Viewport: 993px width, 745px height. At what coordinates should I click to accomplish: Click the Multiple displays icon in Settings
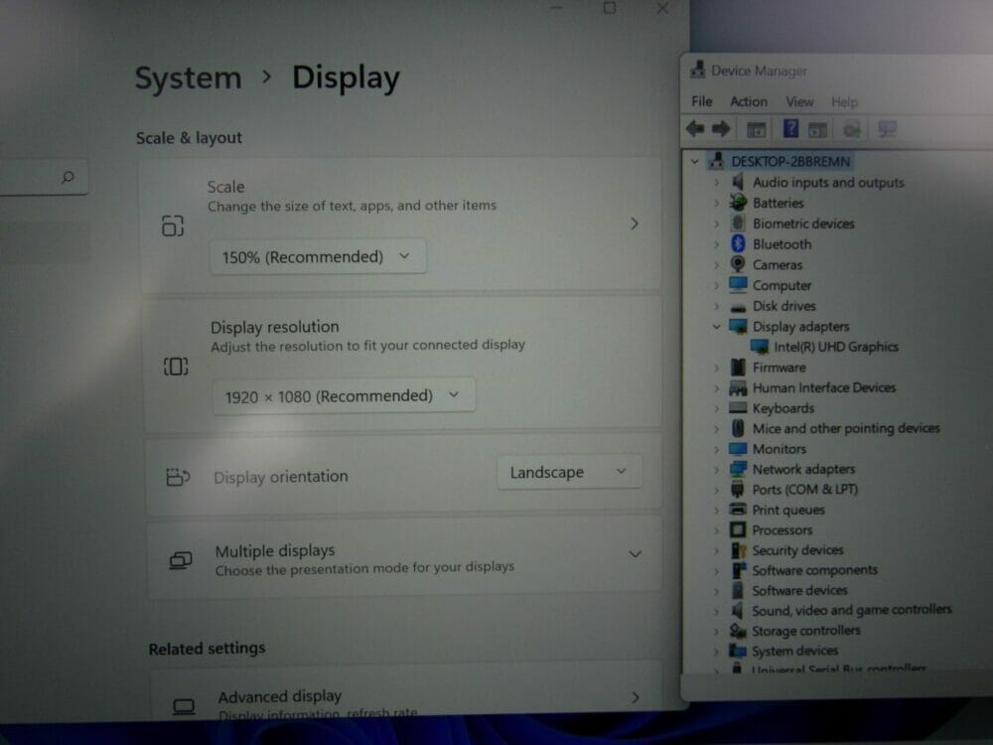click(x=181, y=560)
